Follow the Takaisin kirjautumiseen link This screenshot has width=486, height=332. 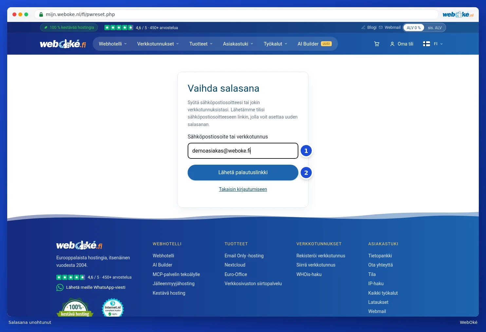(243, 189)
